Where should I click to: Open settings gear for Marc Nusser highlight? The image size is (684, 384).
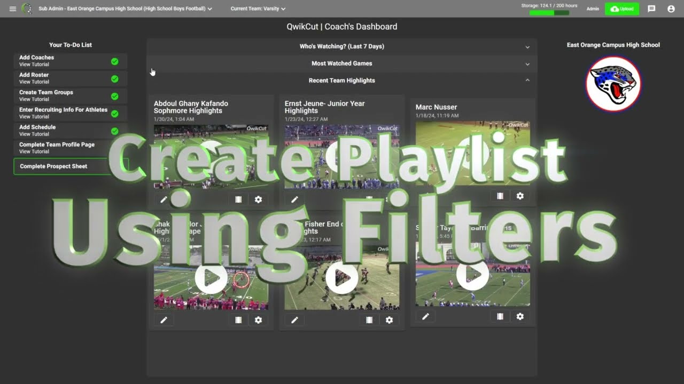pyautogui.click(x=520, y=196)
